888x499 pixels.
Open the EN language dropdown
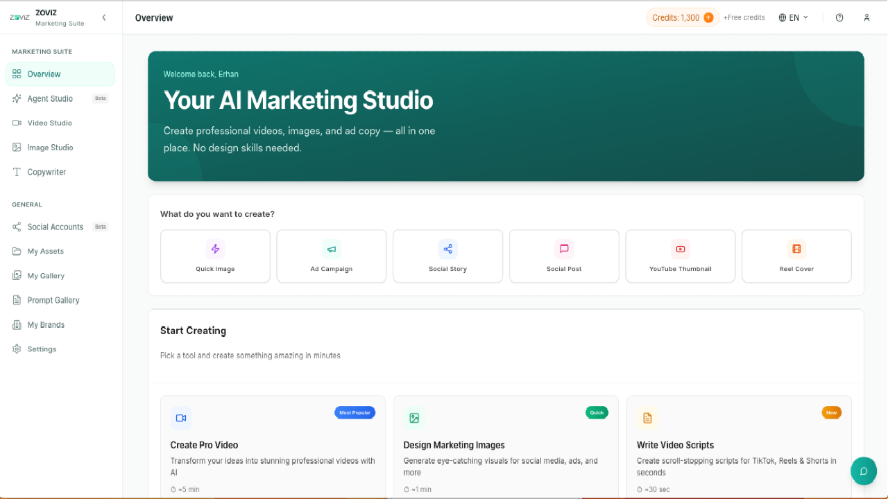(x=794, y=17)
